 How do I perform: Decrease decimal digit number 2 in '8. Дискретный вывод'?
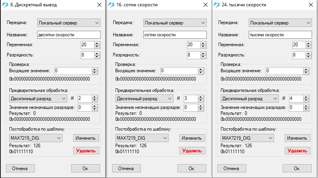95,100
